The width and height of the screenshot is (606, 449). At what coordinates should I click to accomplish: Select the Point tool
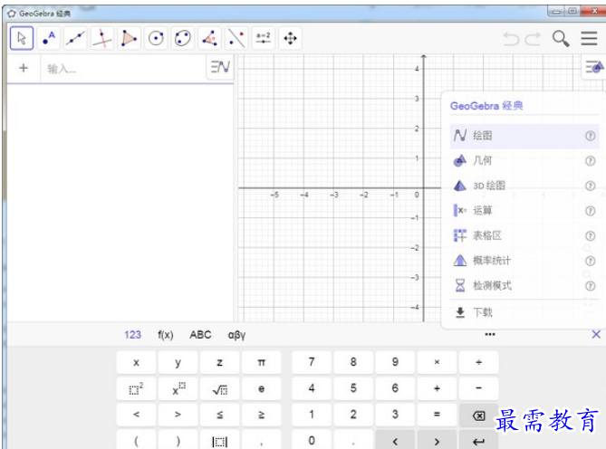click(x=49, y=38)
